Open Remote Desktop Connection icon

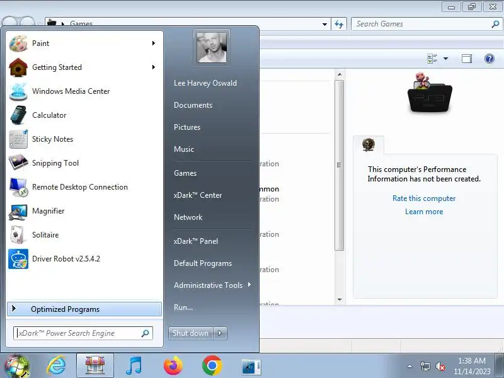[x=18, y=187]
